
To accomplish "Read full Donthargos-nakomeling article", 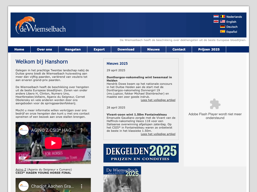I will click(158, 100).
